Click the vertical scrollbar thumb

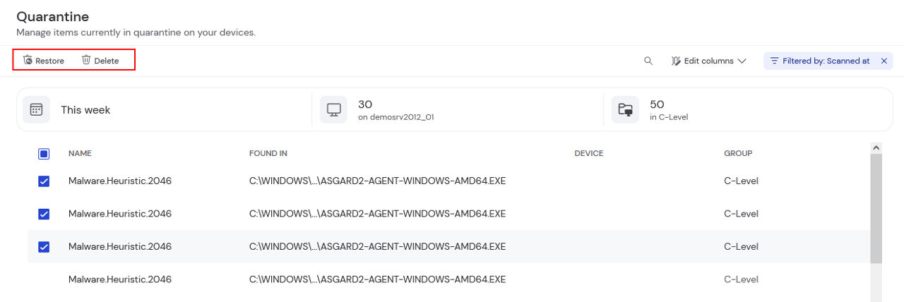(x=876, y=208)
